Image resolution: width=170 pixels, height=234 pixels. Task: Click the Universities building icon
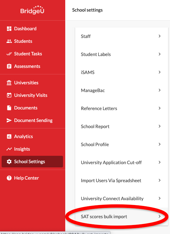pos(9,83)
